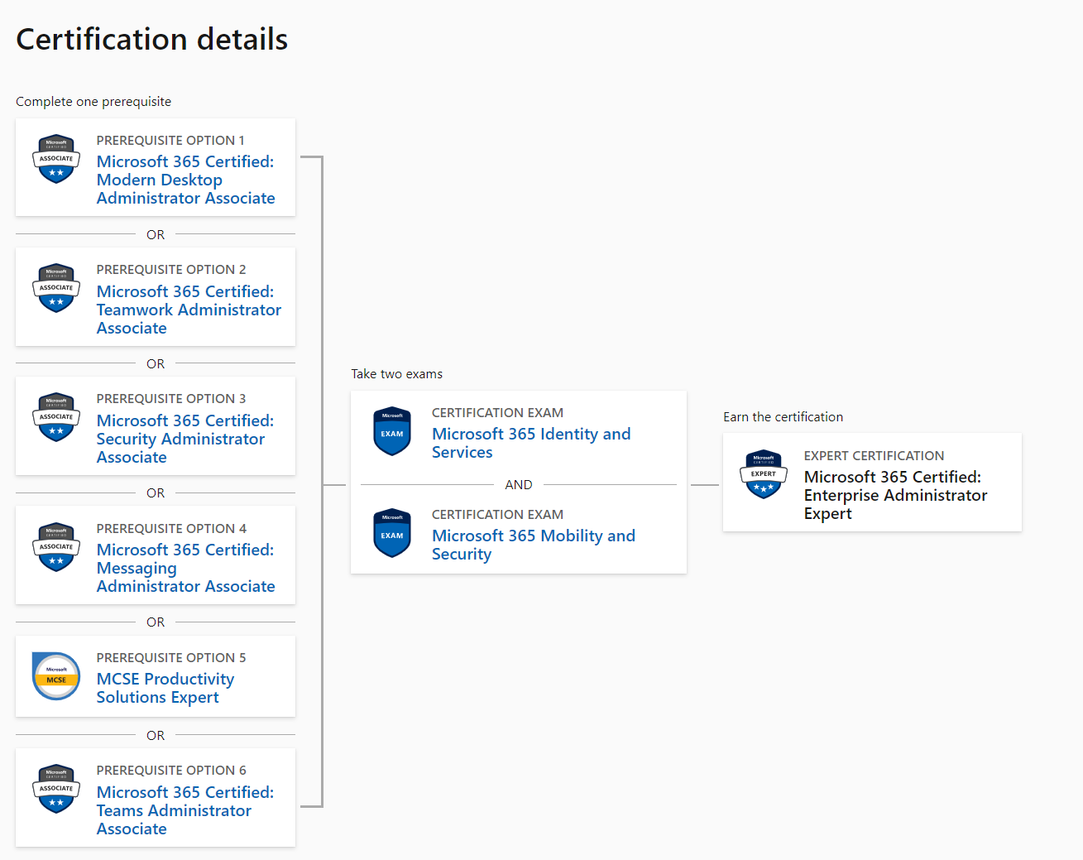
Task: Click the Associate badge for Teamwork Administrator
Action: click(56, 288)
